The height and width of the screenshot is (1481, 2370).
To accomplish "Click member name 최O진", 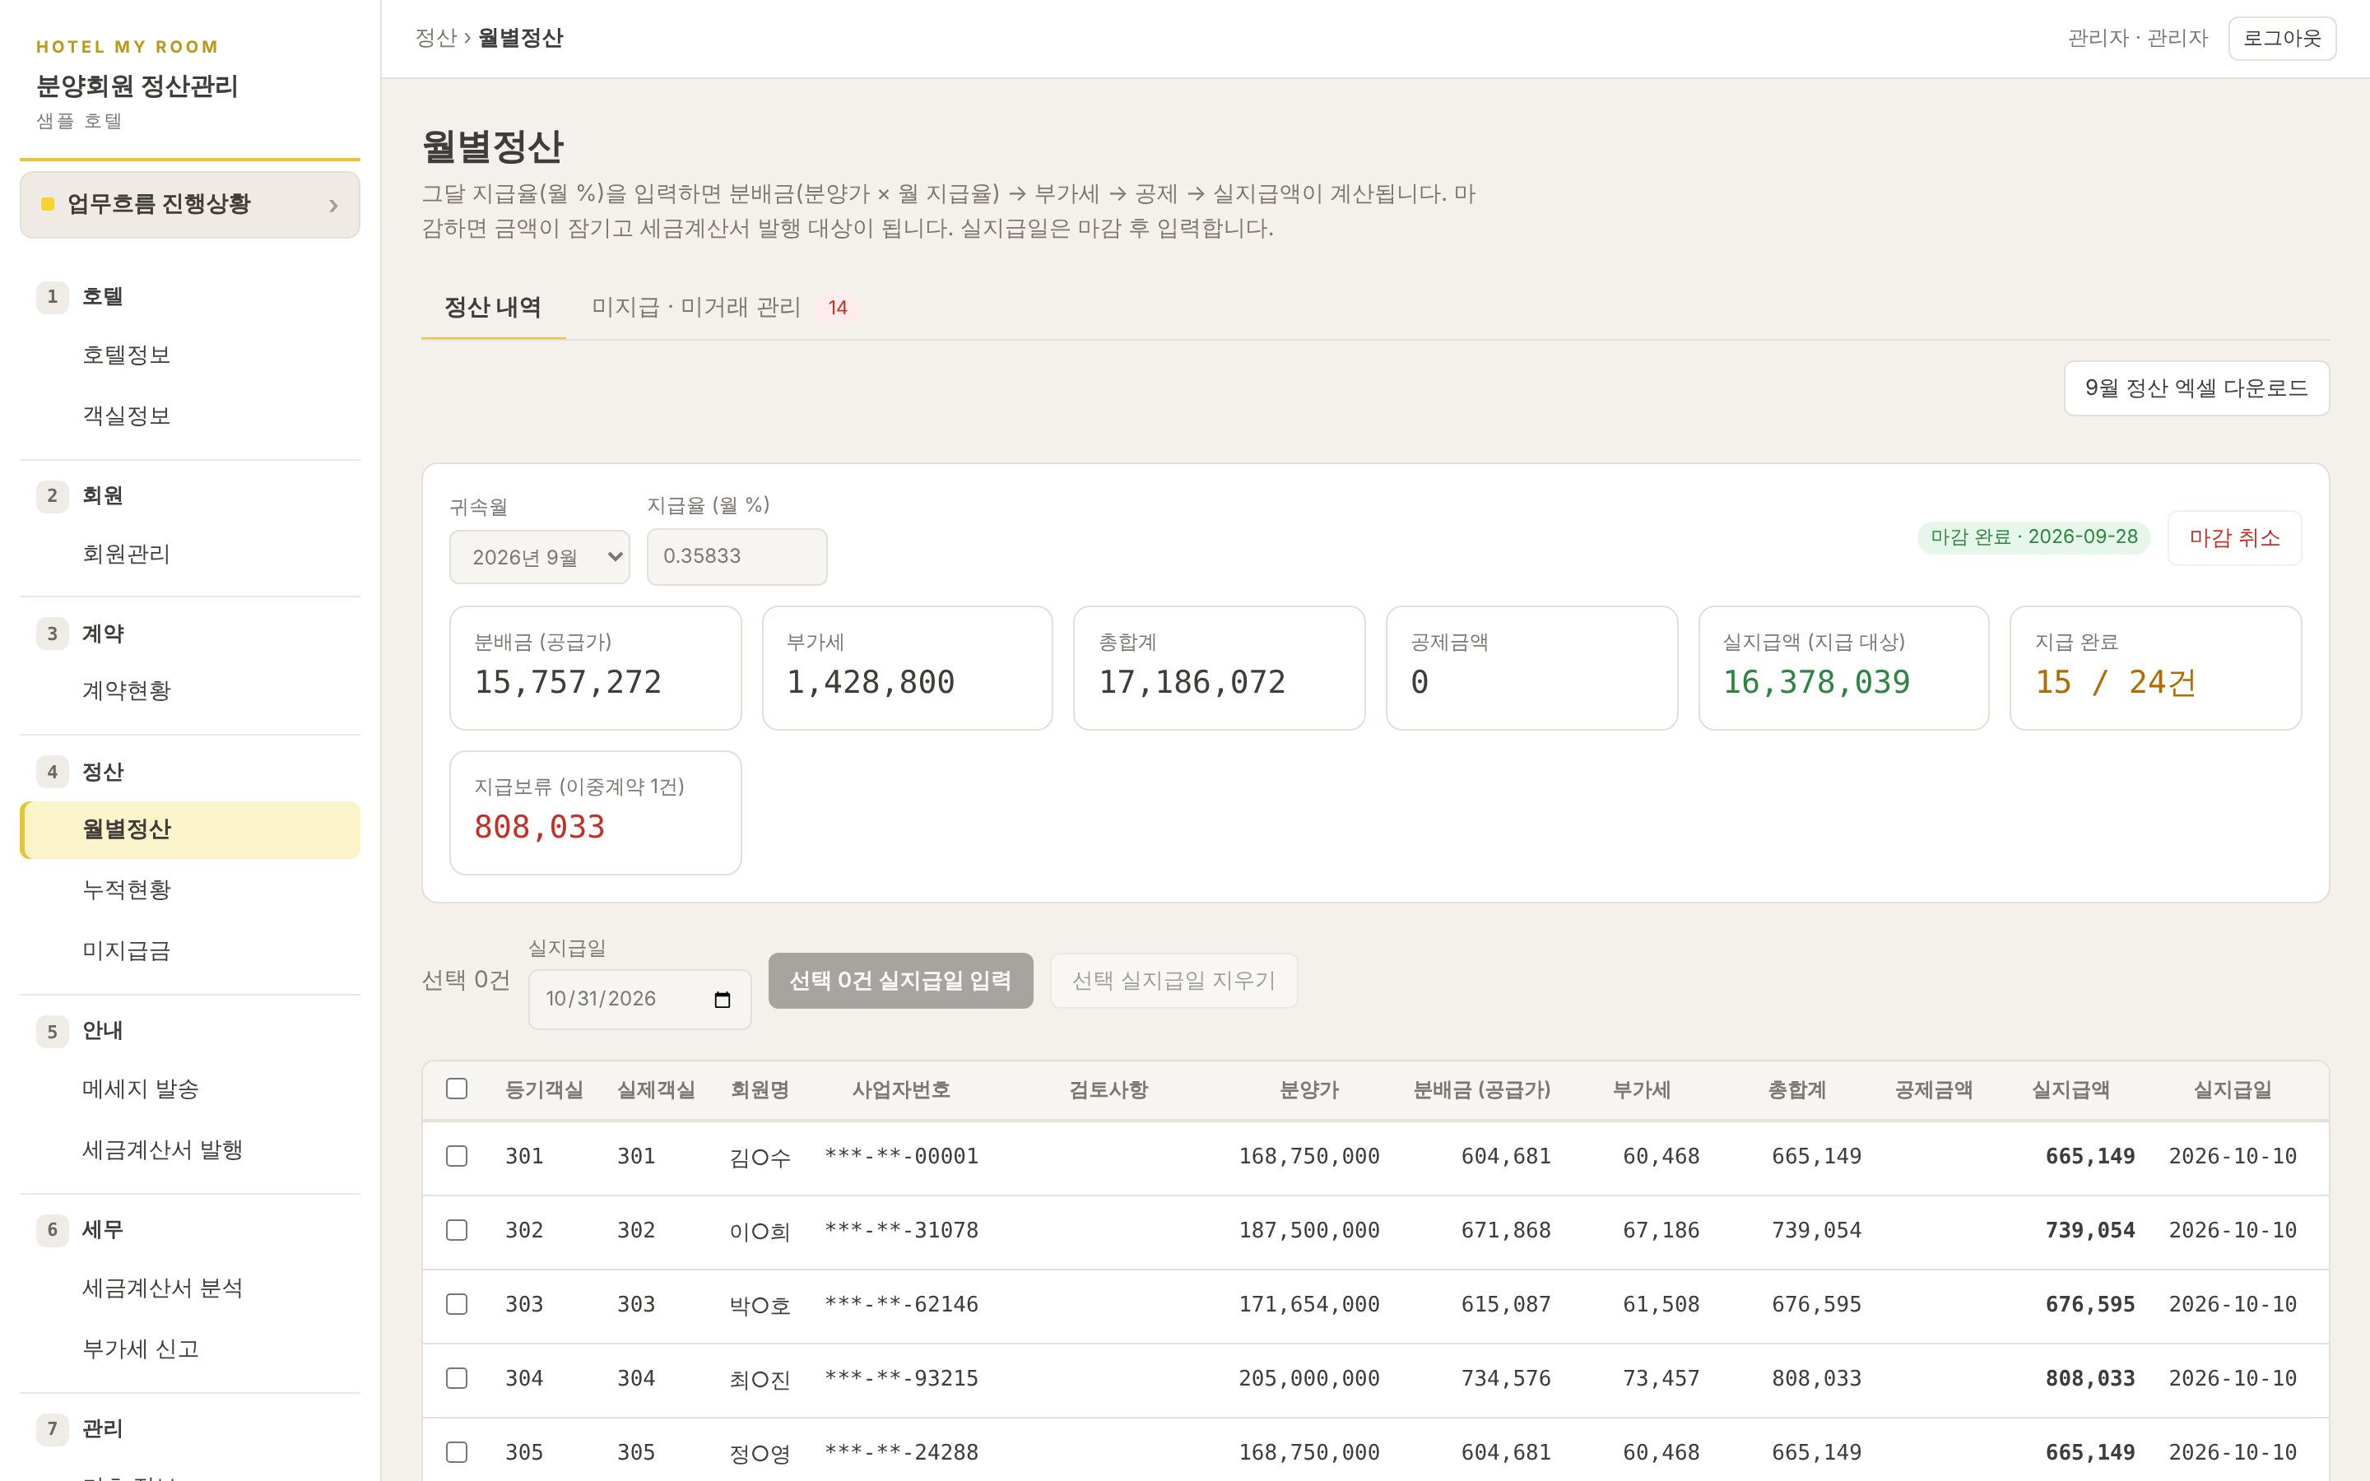I will (759, 1379).
